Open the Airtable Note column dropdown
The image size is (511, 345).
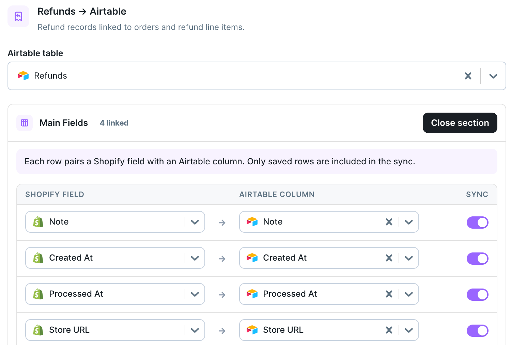point(409,222)
